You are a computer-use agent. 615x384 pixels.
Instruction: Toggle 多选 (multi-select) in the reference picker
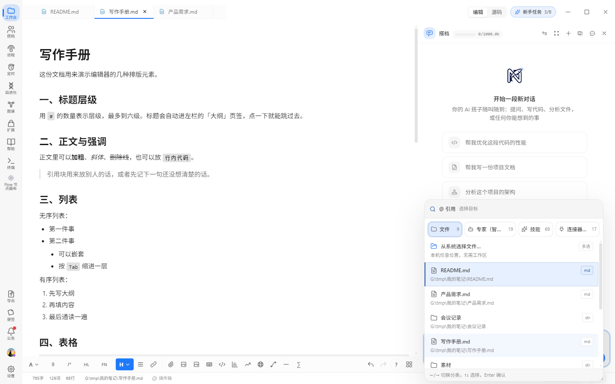coord(586,246)
